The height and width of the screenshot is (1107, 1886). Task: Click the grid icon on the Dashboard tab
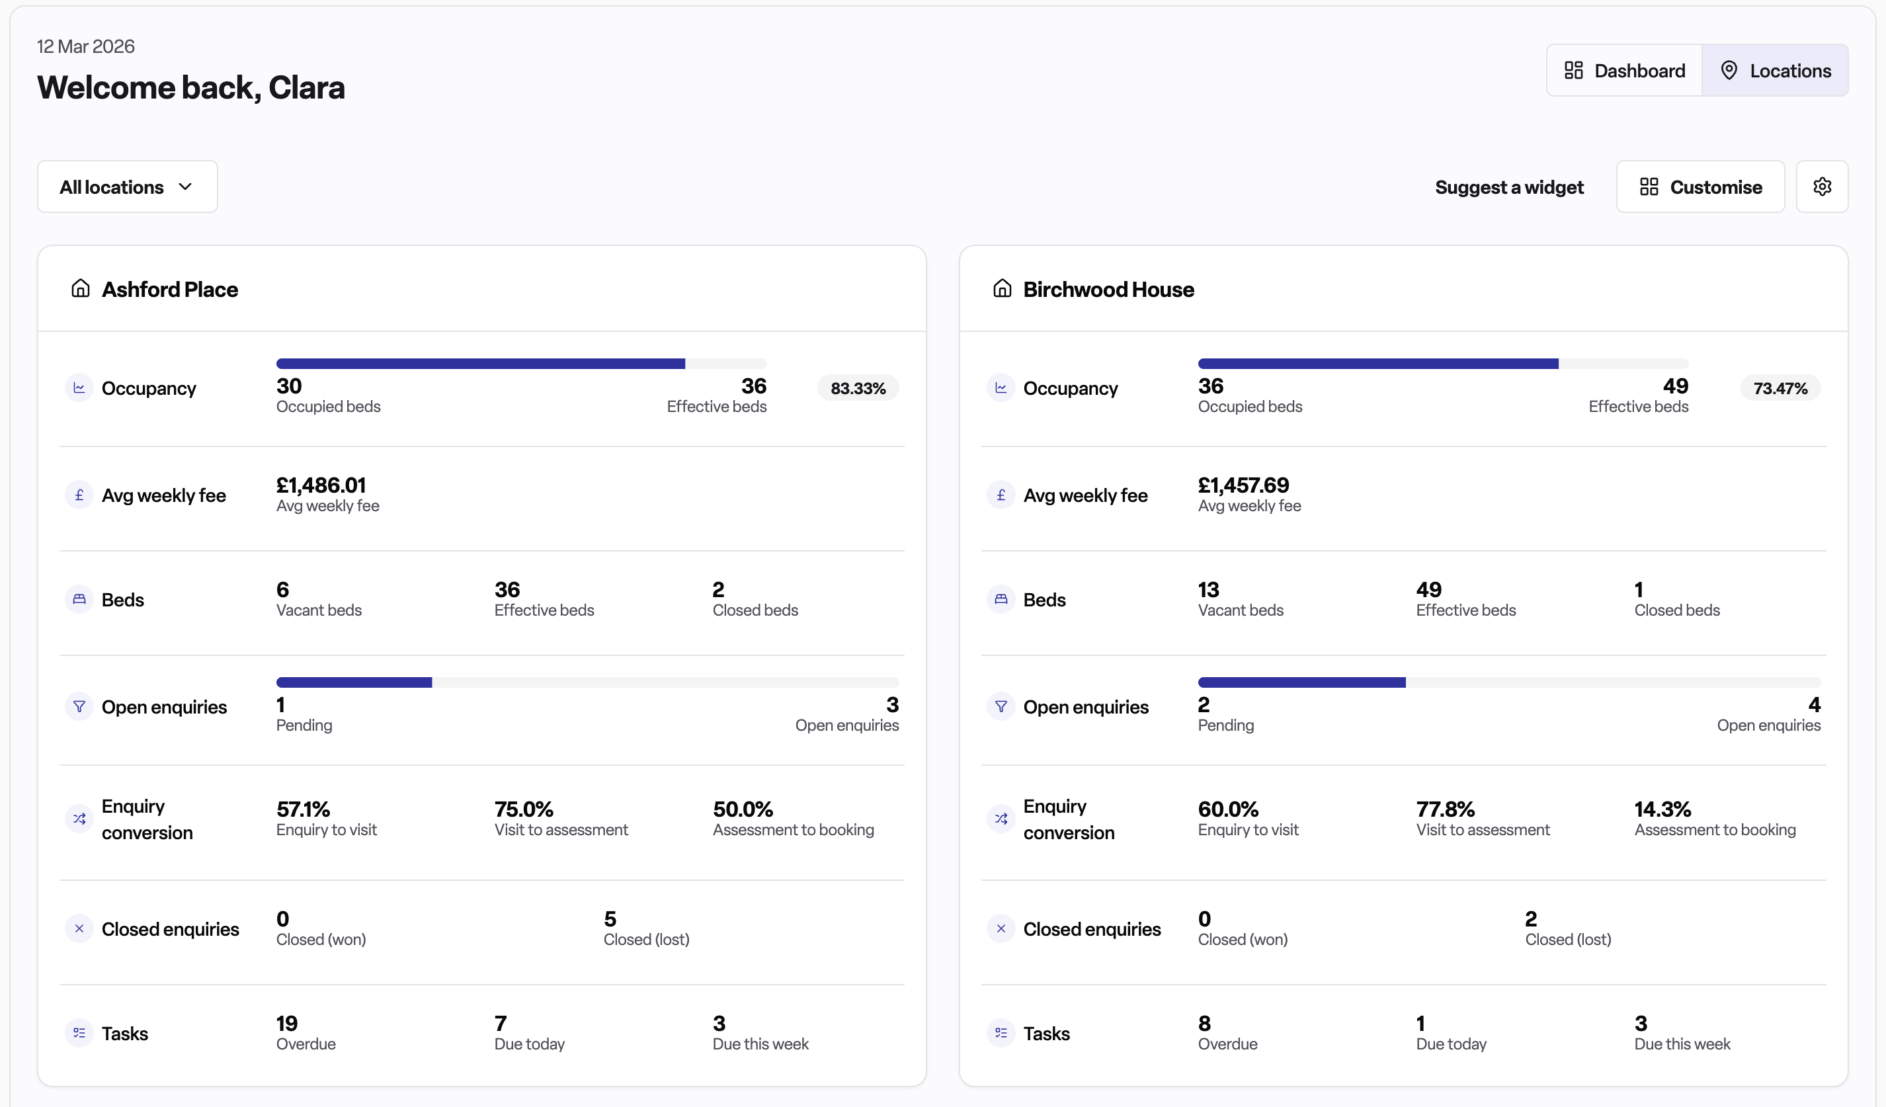(x=1573, y=70)
